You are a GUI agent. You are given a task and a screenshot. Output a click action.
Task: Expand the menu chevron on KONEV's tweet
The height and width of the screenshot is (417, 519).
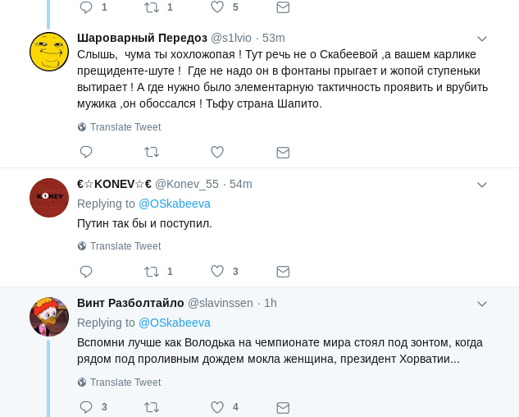[482, 185]
